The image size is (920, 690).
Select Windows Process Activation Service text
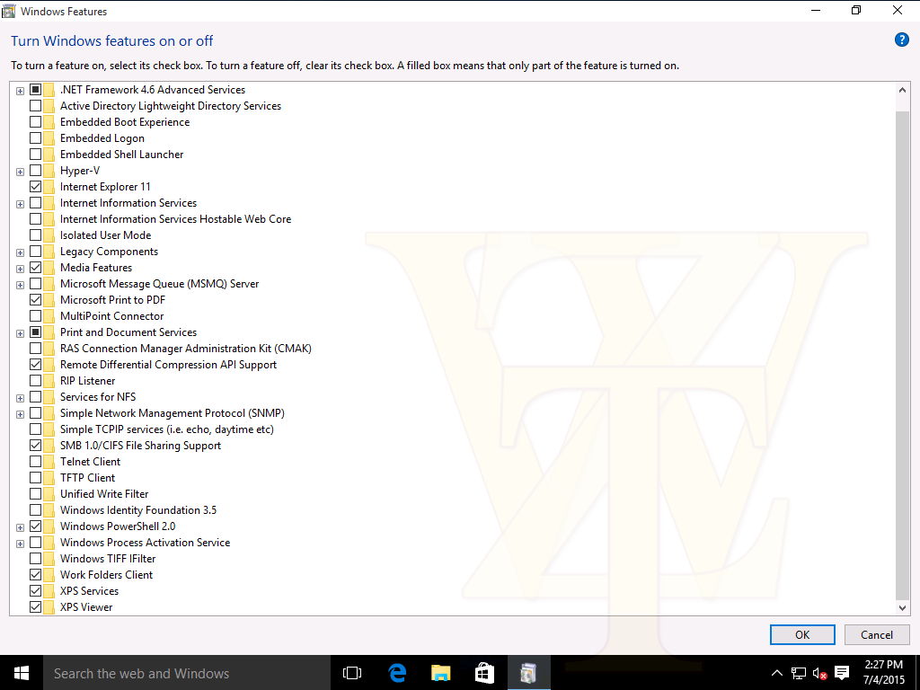(x=145, y=542)
